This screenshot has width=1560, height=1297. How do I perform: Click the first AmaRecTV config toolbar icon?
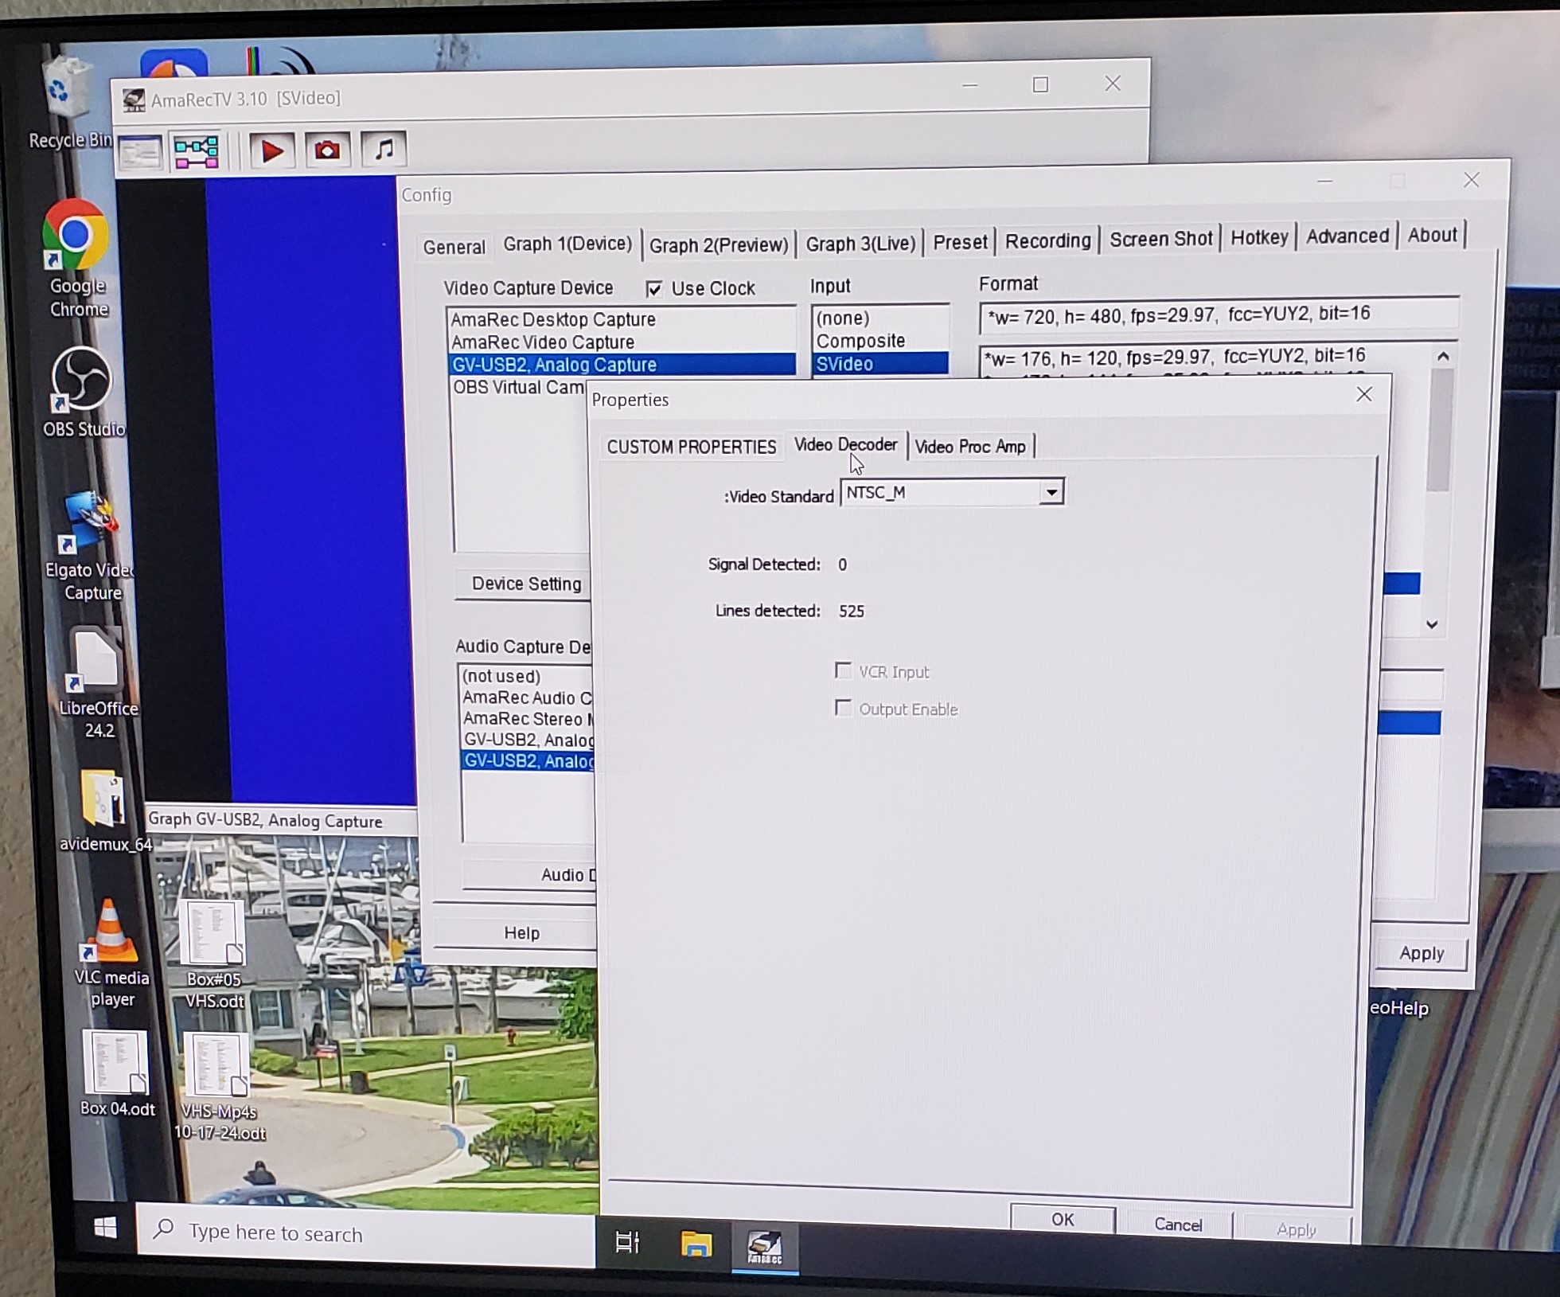pyautogui.click(x=141, y=152)
